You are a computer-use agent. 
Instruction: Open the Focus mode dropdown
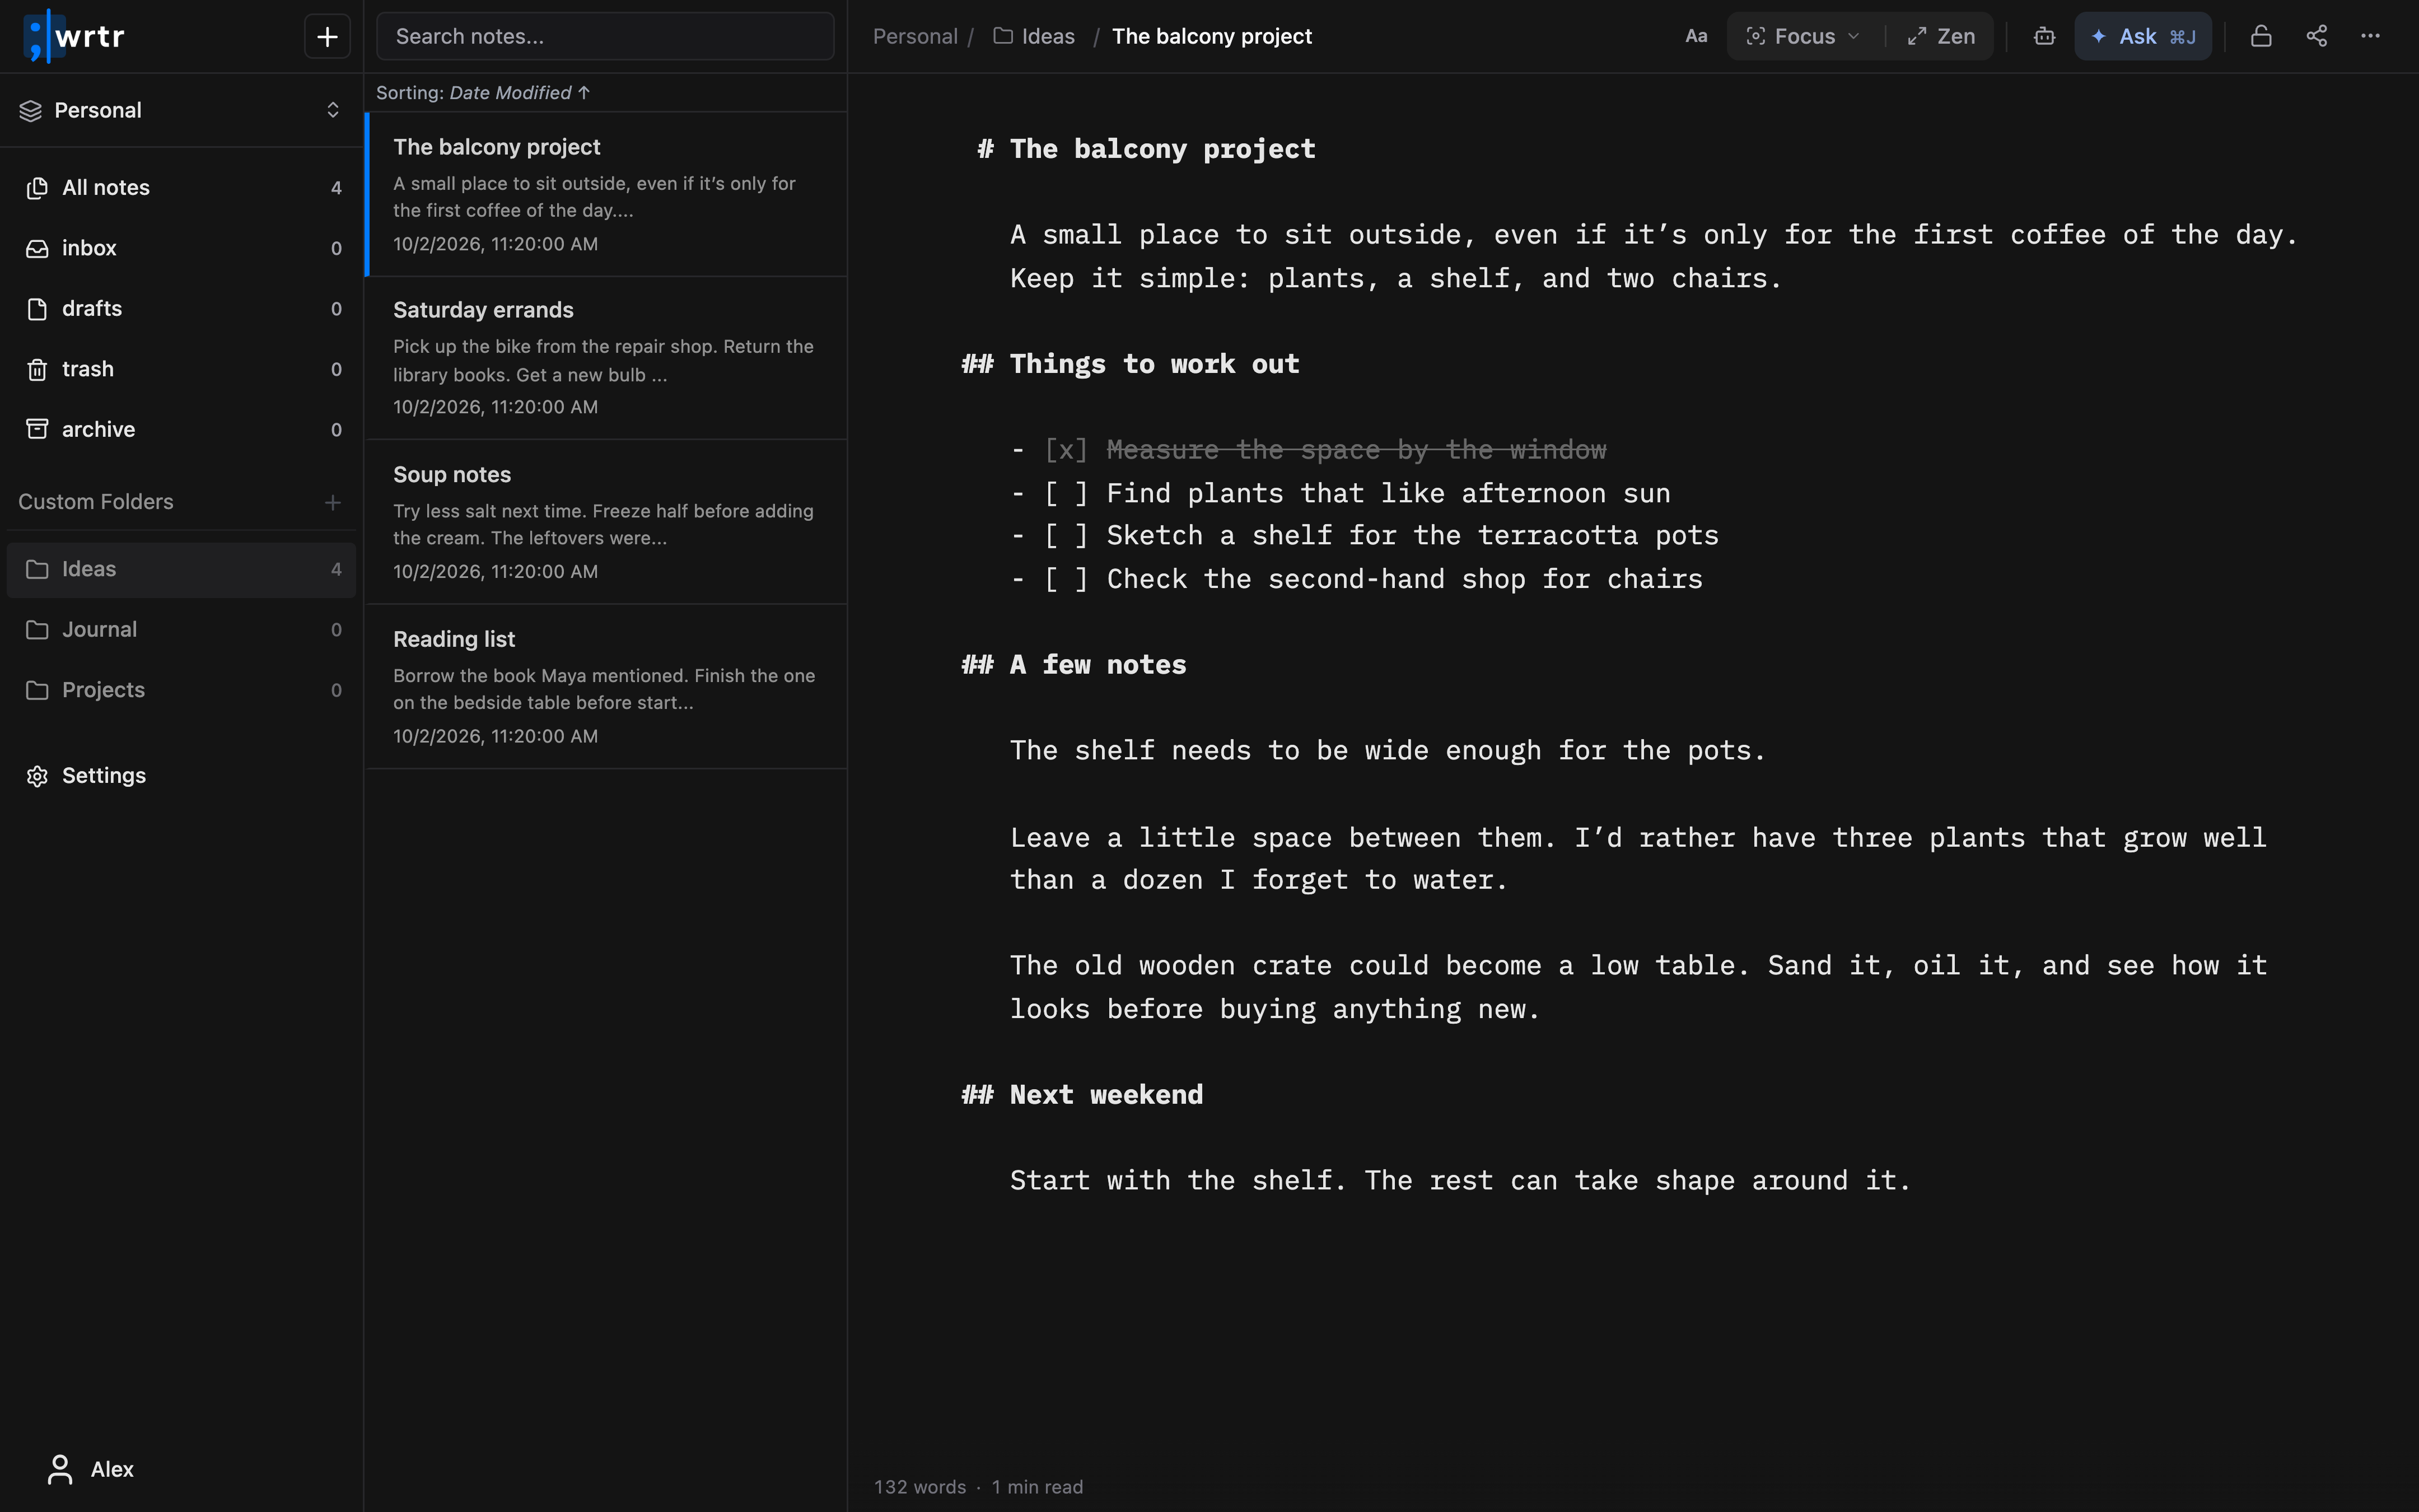(1803, 37)
